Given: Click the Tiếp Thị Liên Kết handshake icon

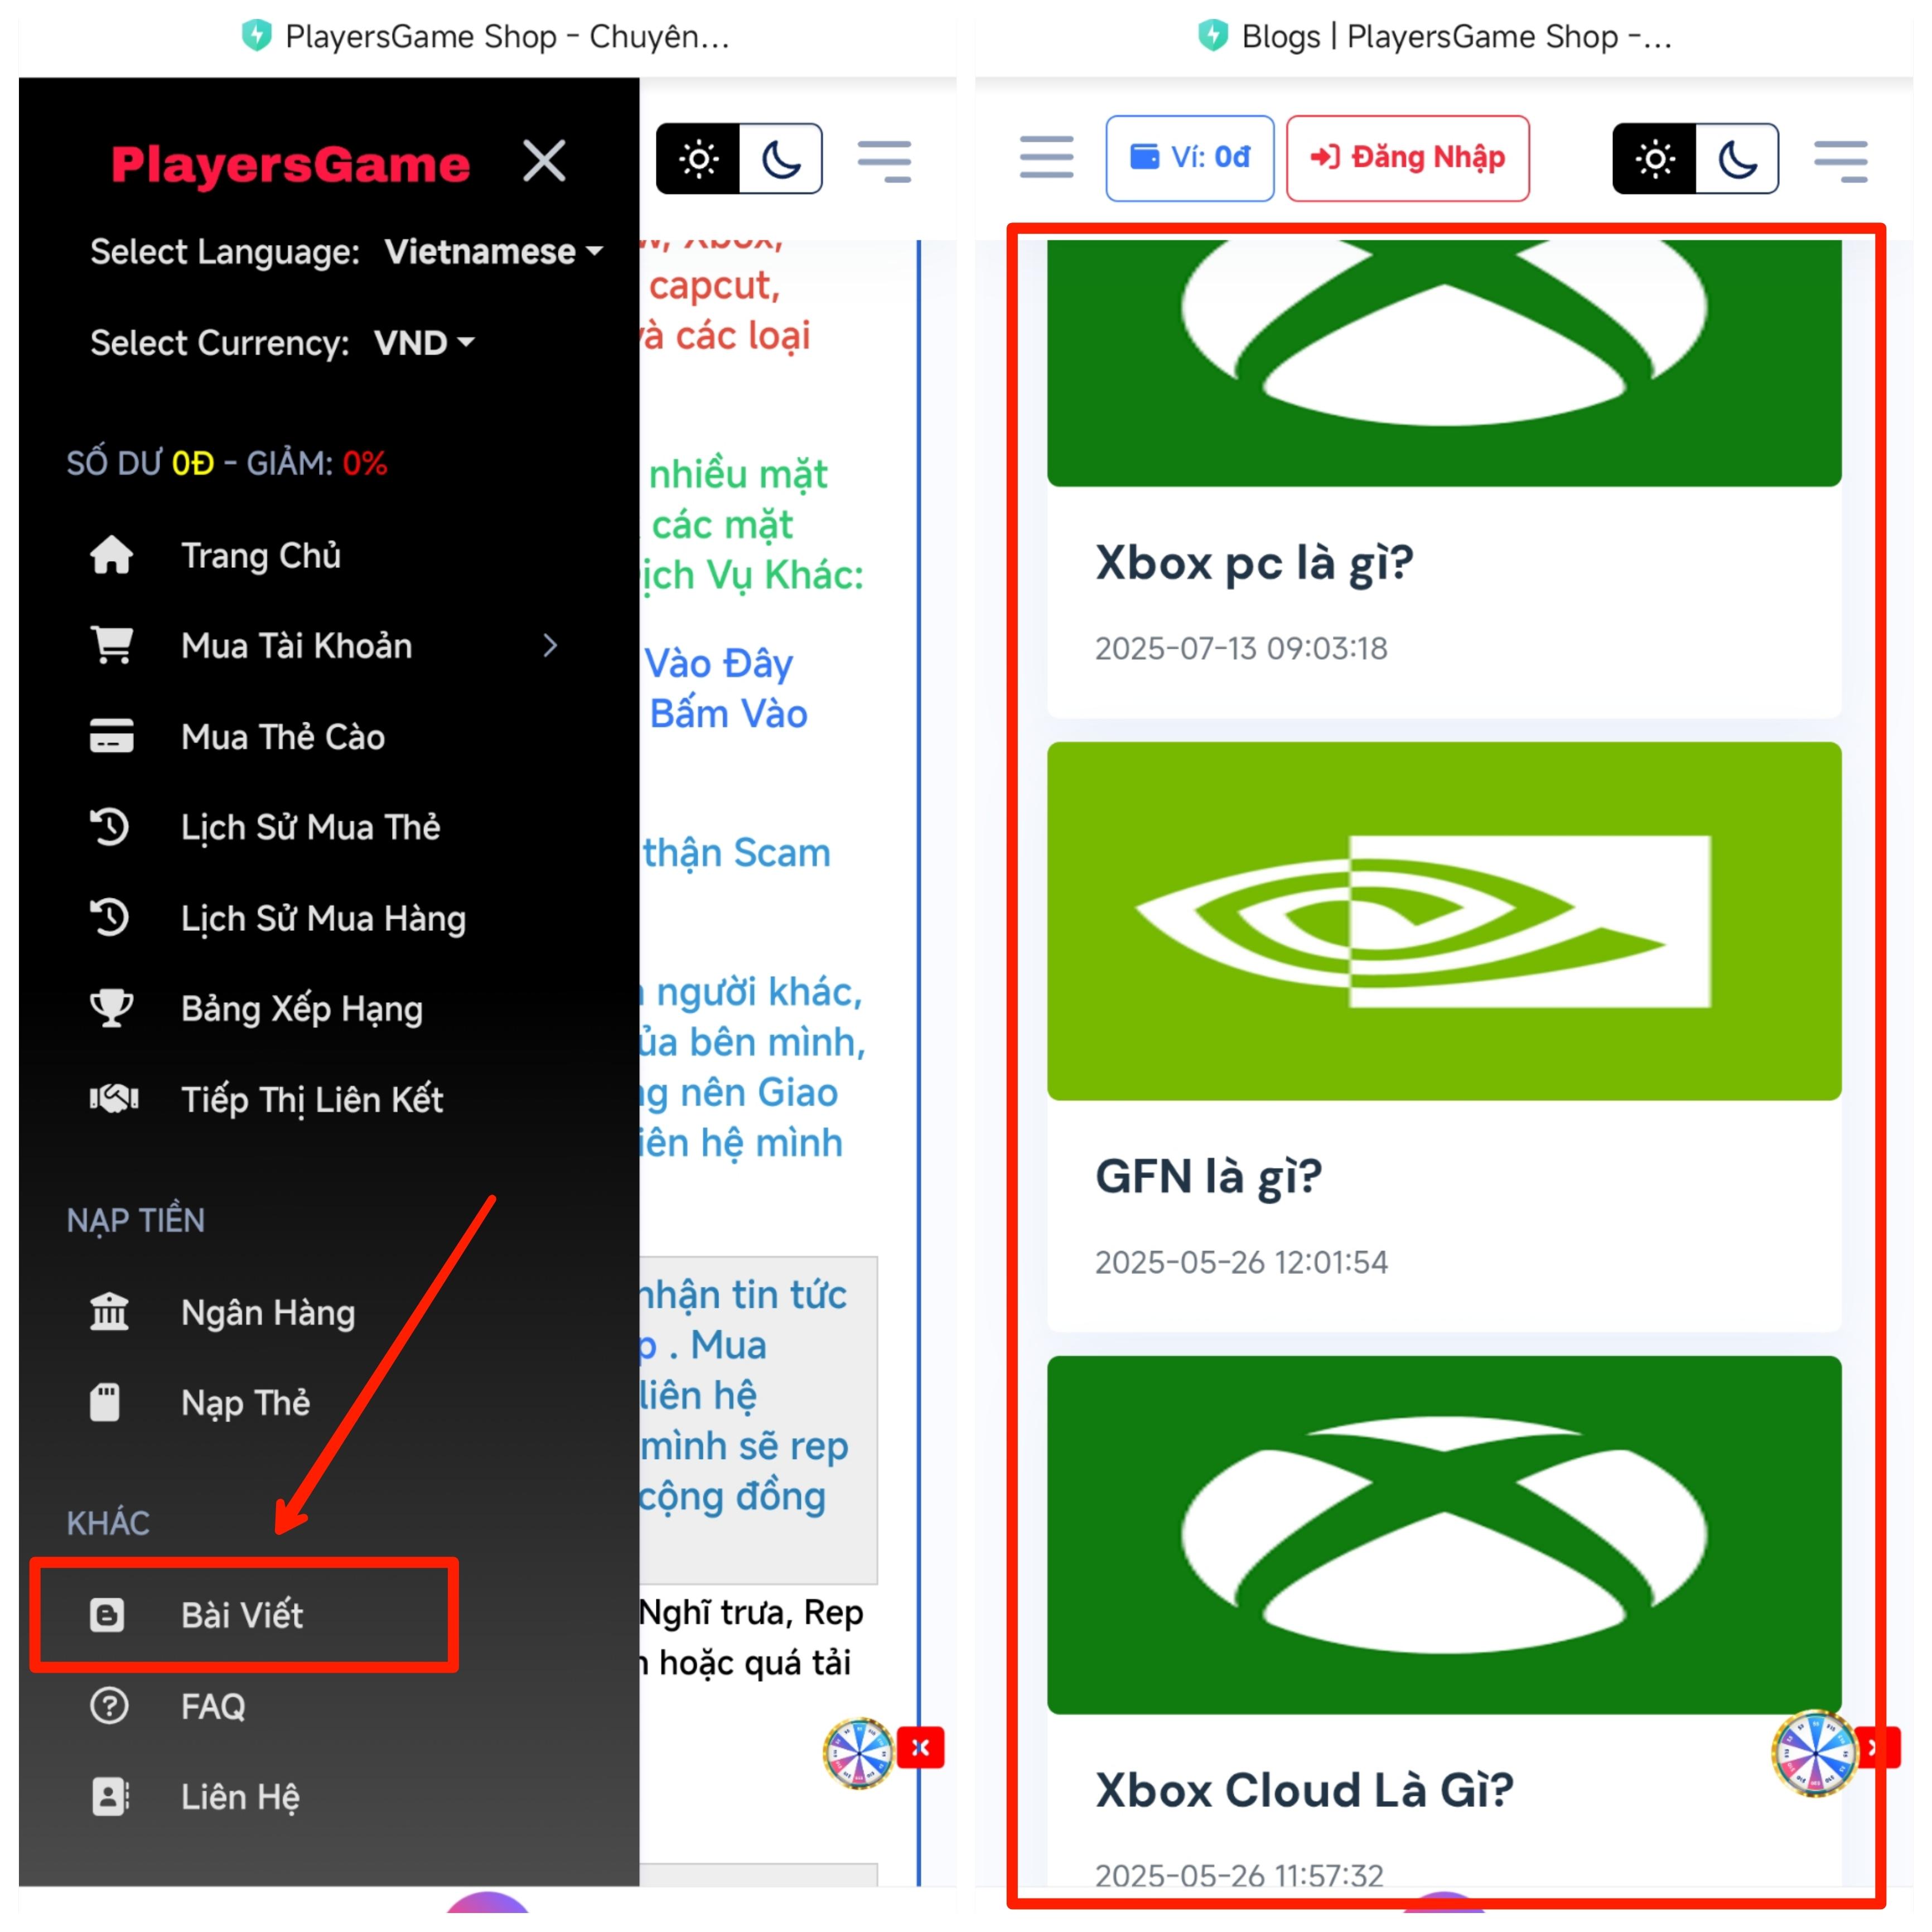Looking at the screenshot, I should 113,1099.
